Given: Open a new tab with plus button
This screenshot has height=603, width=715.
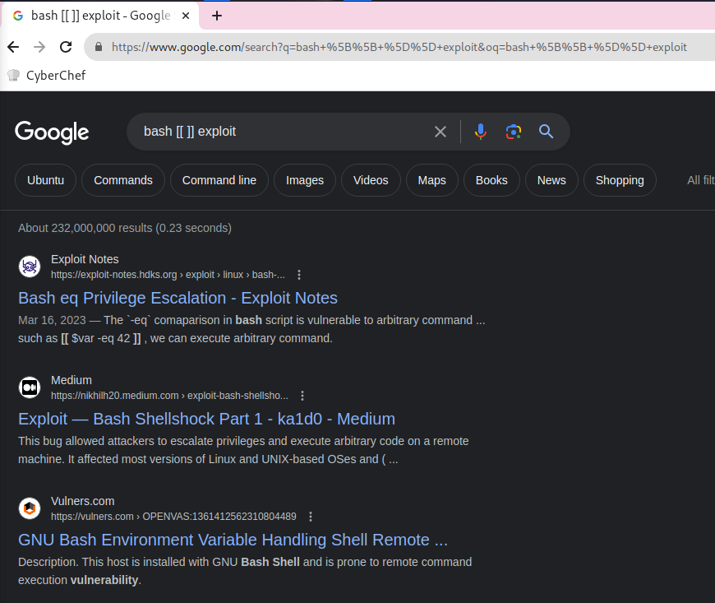Looking at the screenshot, I should pyautogui.click(x=217, y=16).
